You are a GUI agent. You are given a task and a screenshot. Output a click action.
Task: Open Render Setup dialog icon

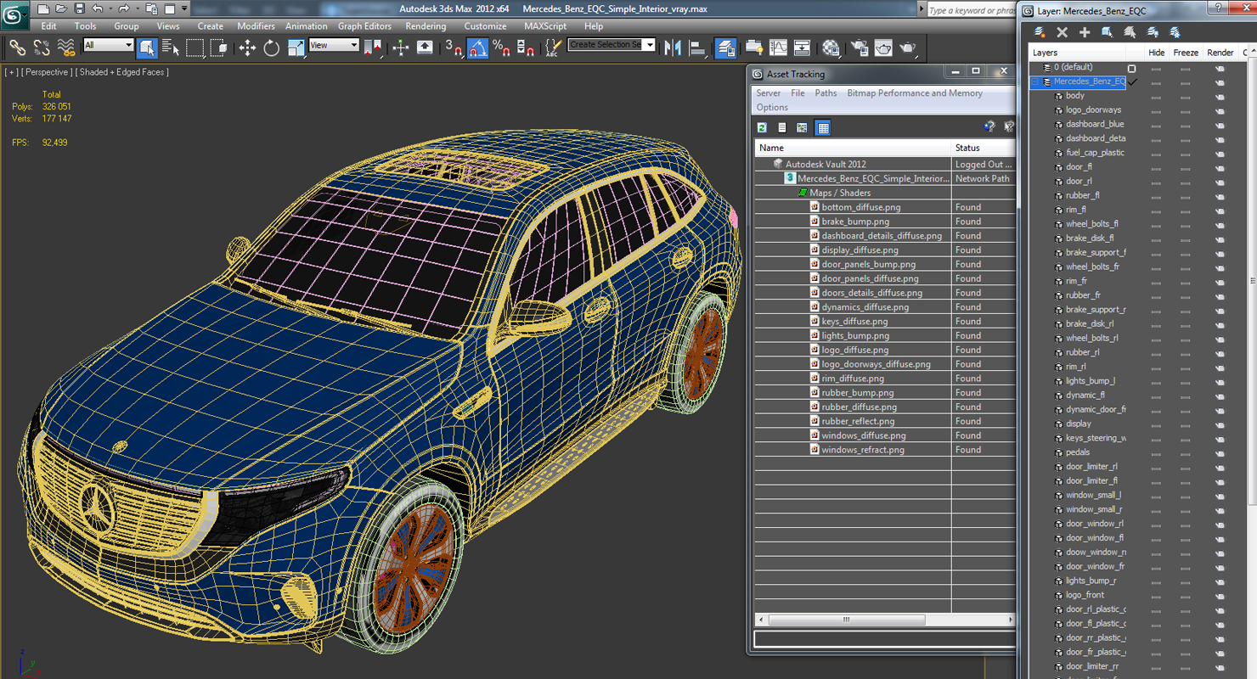click(860, 48)
